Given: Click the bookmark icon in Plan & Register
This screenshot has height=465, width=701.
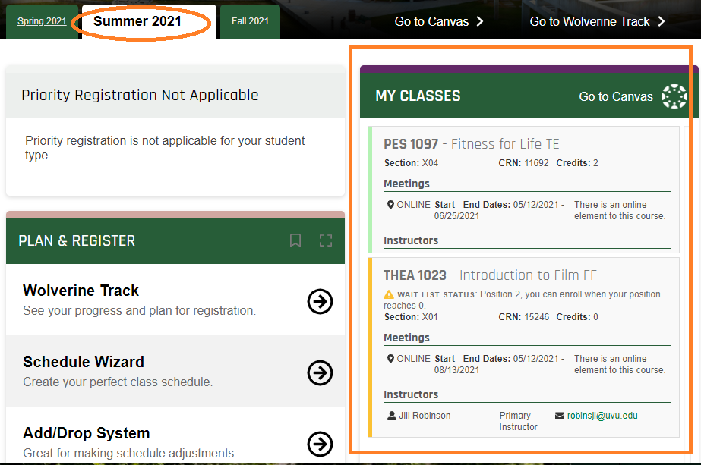Looking at the screenshot, I should (x=295, y=240).
